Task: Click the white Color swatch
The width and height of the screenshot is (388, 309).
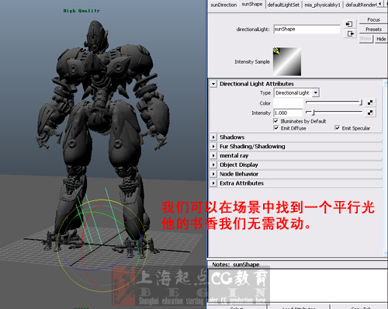Action: pyautogui.click(x=288, y=103)
